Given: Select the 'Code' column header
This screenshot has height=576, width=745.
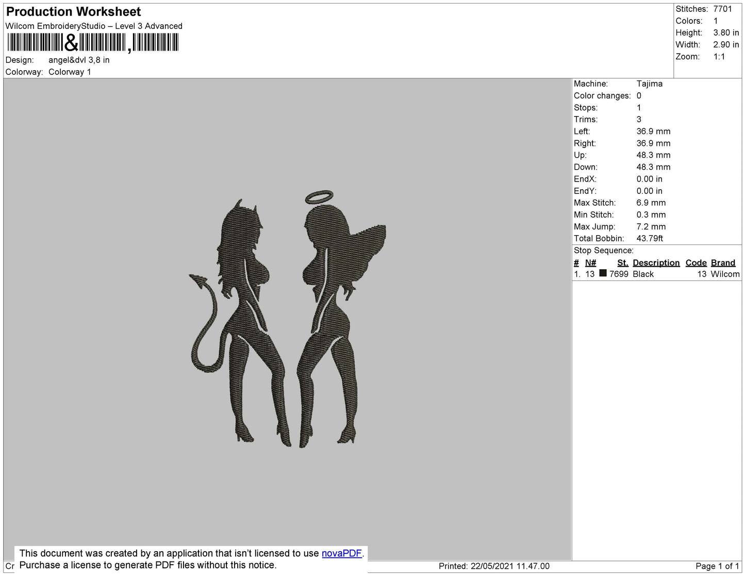Looking at the screenshot, I should pyautogui.click(x=696, y=262).
